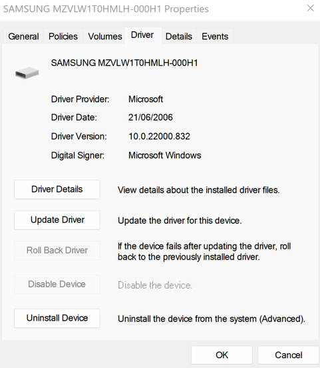Confirm the dialog with OK
Screen dimensions: 320x368
pos(222,355)
